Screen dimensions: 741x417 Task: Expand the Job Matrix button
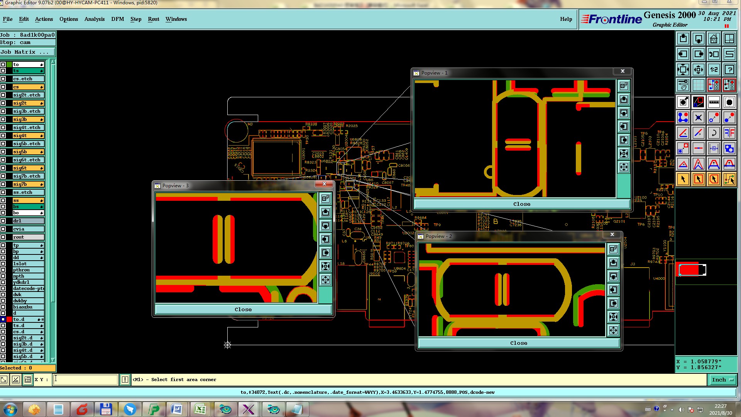pos(27,52)
